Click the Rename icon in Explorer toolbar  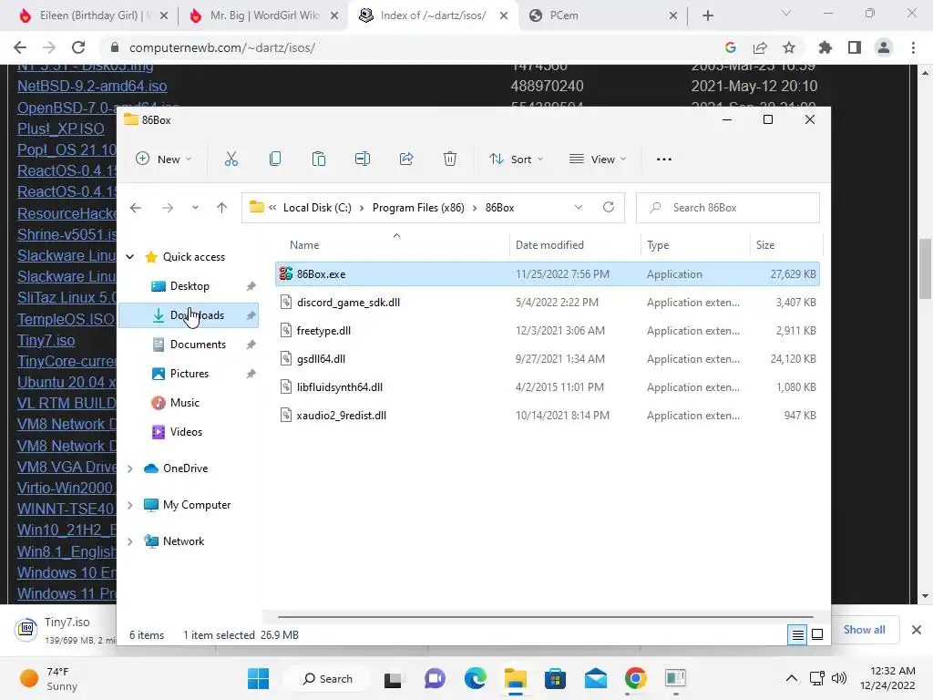363,159
